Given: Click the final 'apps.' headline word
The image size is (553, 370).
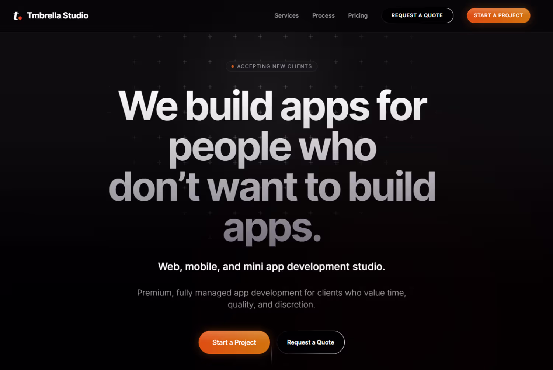Looking at the screenshot, I should (x=272, y=229).
